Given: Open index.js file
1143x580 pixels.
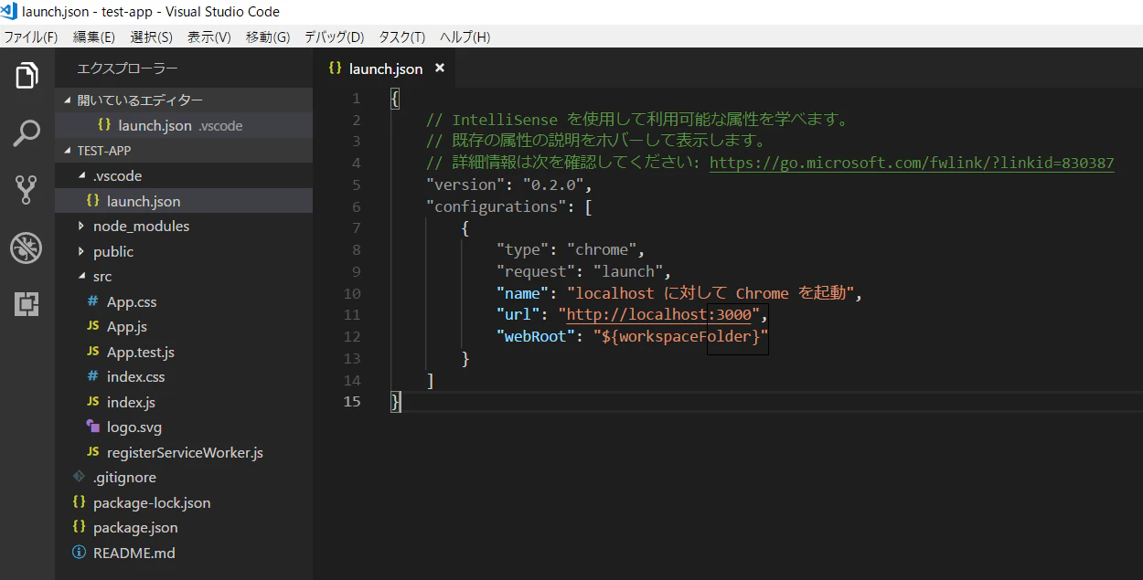Looking at the screenshot, I should [x=132, y=402].
